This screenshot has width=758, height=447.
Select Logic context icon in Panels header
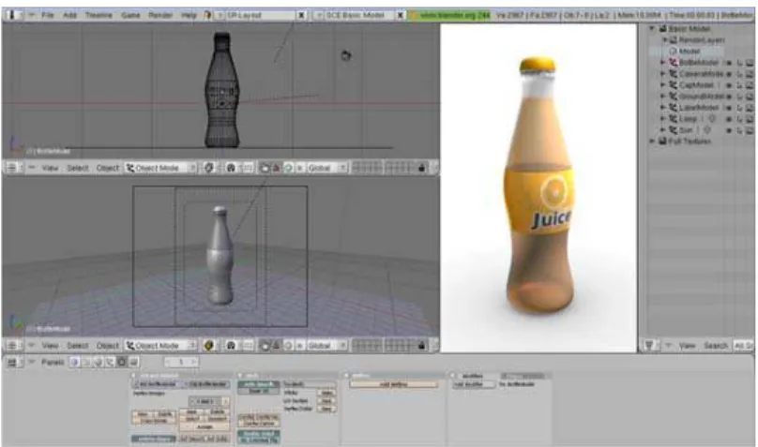[x=75, y=362]
